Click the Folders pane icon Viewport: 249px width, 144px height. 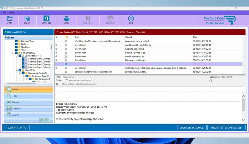tap(9, 90)
